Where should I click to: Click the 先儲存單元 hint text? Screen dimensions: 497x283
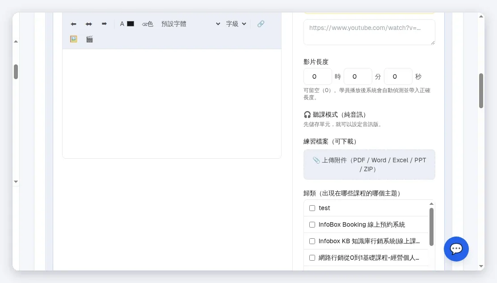pyautogui.click(x=342, y=124)
